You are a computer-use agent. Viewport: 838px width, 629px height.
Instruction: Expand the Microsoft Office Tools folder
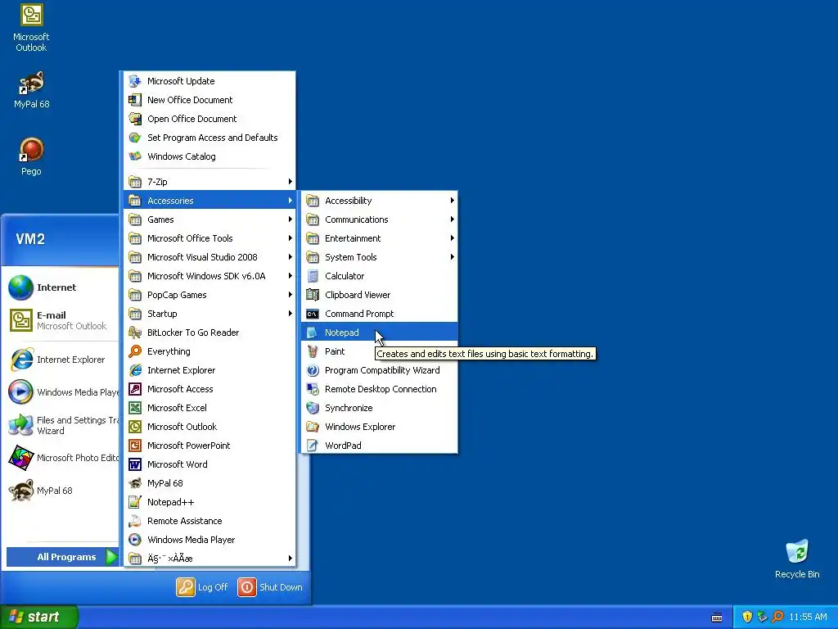click(209, 238)
